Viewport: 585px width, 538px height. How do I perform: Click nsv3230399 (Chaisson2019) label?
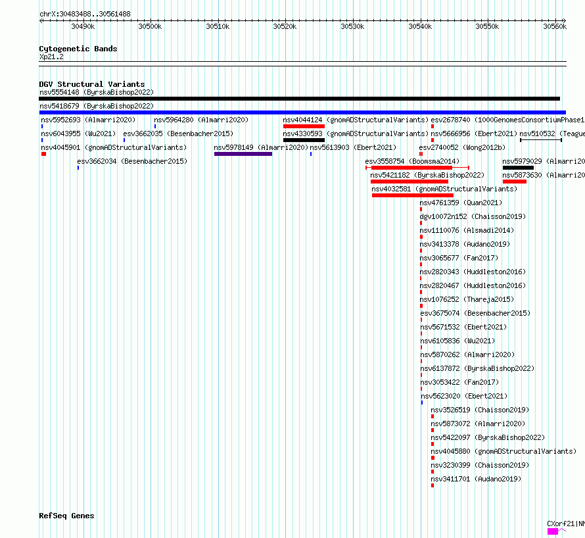point(480,465)
